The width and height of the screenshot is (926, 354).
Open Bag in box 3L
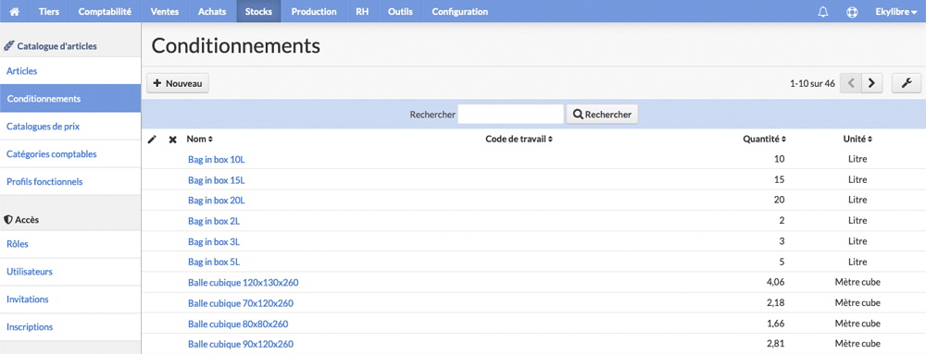tap(214, 241)
